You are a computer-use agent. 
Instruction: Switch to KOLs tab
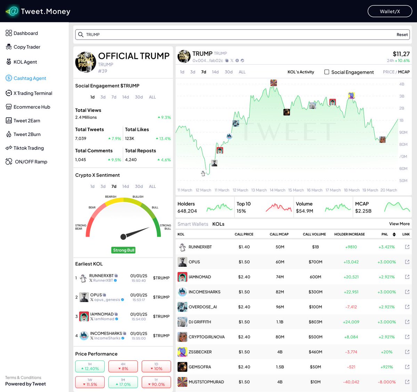[x=219, y=224]
